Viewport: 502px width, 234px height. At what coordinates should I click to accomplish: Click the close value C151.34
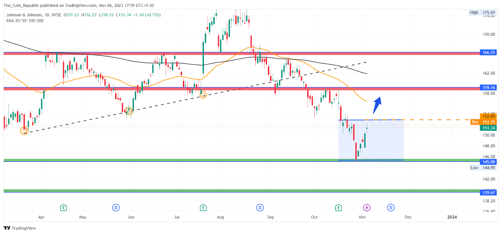pos(123,15)
